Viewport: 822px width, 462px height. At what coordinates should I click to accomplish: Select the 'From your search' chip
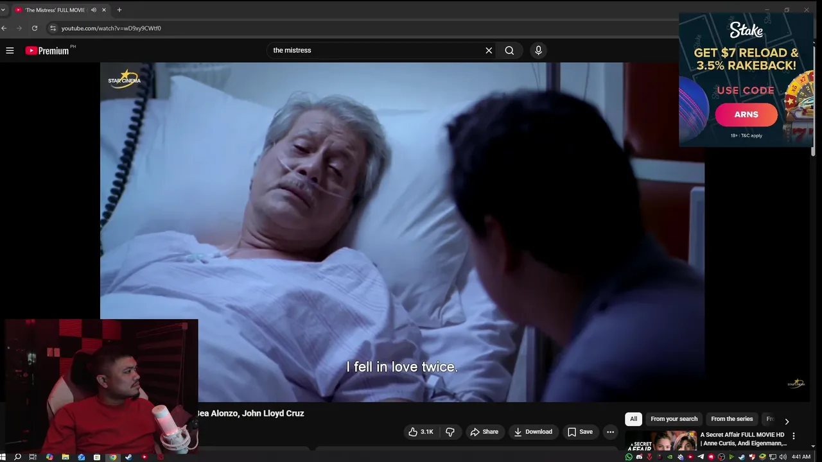pyautogui.click(x=674, y=419)
